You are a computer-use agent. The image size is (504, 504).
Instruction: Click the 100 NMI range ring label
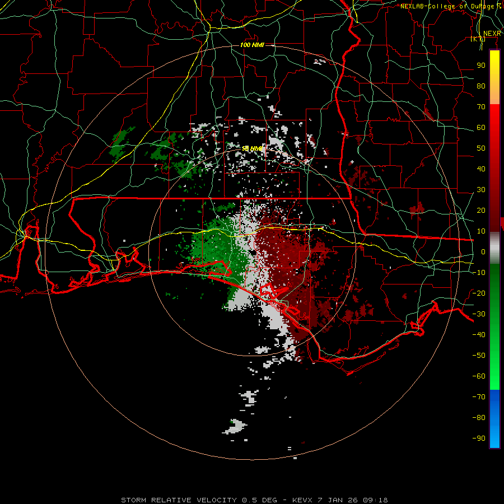coord(252,45)
